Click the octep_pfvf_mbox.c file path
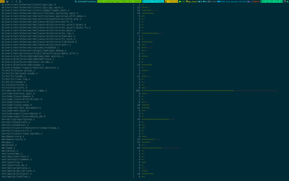This screenshot has height=181, width=289. [44, 16]
